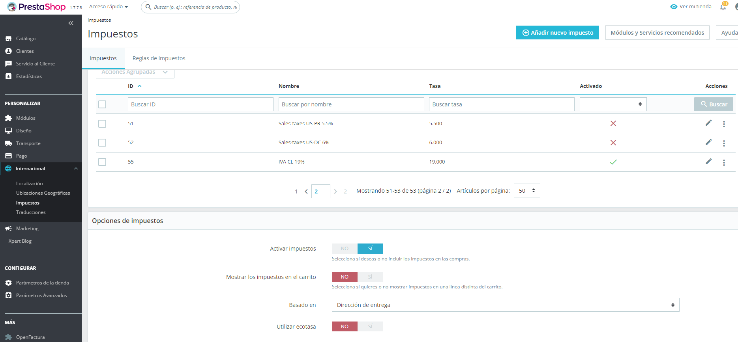Edit tax Sales-taxes US-DC 6% with pencil
The image size is (738, 342).
coord(709,142)
